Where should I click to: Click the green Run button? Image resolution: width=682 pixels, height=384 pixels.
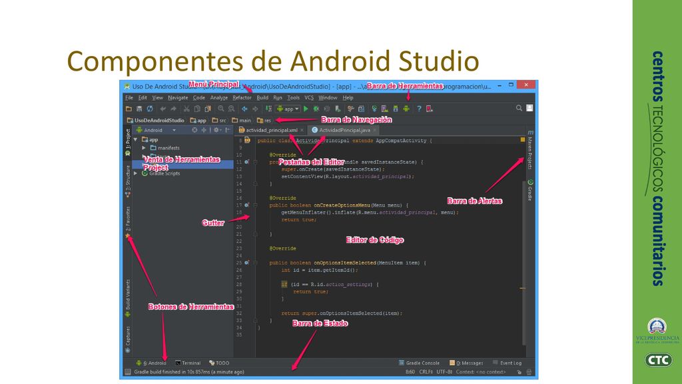point(306,109)
